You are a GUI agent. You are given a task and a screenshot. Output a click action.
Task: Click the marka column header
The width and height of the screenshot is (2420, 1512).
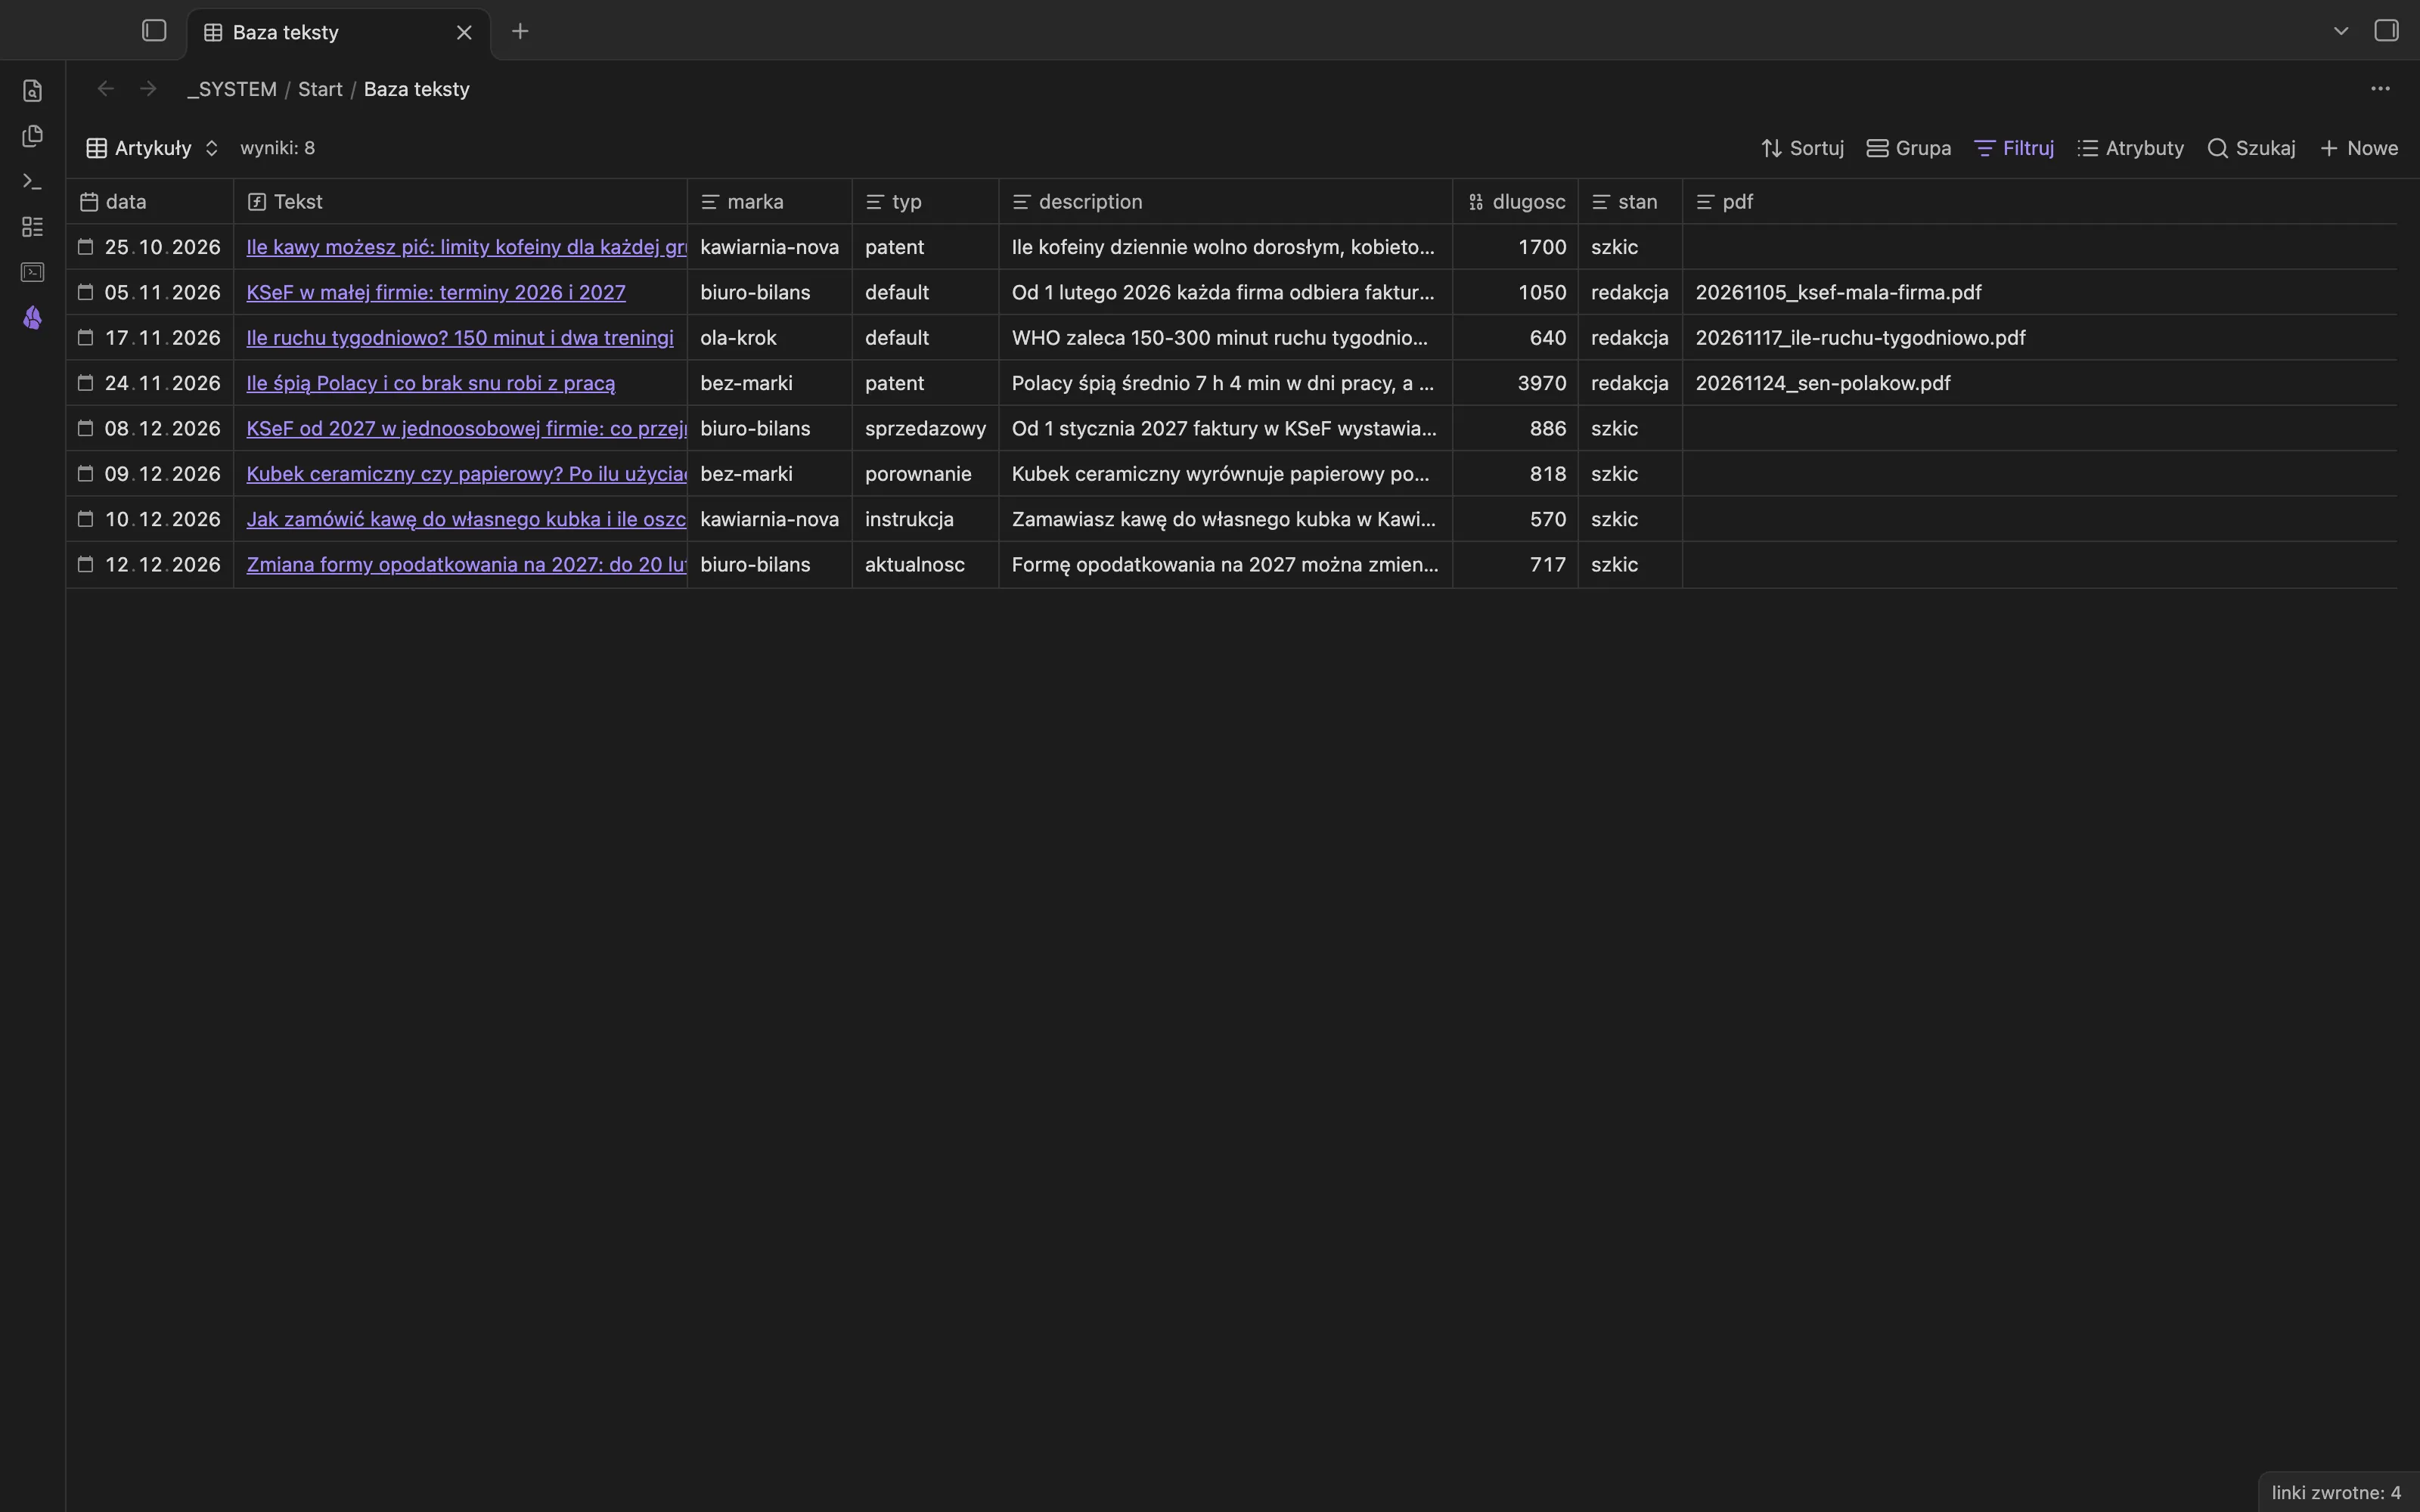coord(769,202)
